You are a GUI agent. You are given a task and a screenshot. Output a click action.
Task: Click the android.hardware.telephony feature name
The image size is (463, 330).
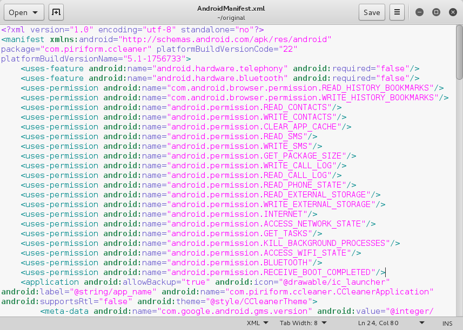pyautogui.click(x=220, y=68)
